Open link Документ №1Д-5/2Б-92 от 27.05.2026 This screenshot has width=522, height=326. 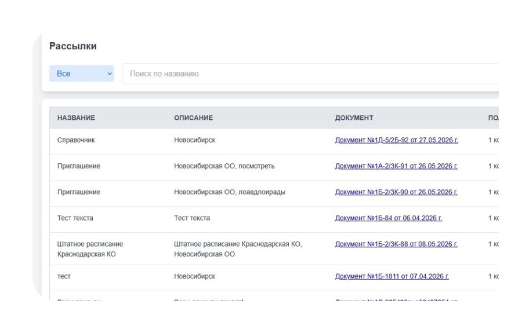[396, 140]
